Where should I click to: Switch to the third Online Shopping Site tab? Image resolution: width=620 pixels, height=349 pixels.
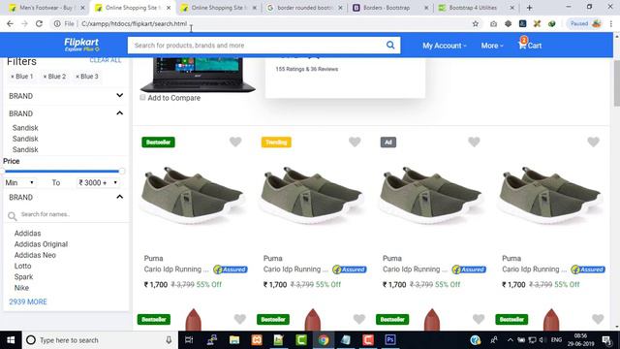220,8
